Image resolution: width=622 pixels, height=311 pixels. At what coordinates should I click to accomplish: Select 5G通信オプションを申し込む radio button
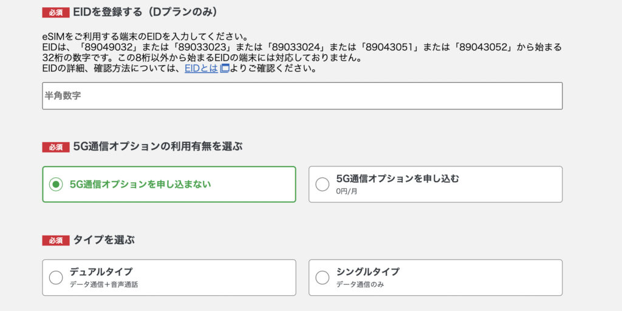point(322,184)
